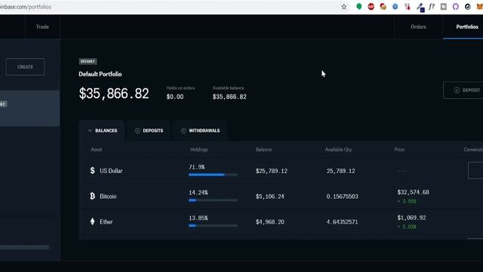This screenshot has width=483, height=272.
Task: Click the MetaMask fox extension icon
Action: coord(479,7)
